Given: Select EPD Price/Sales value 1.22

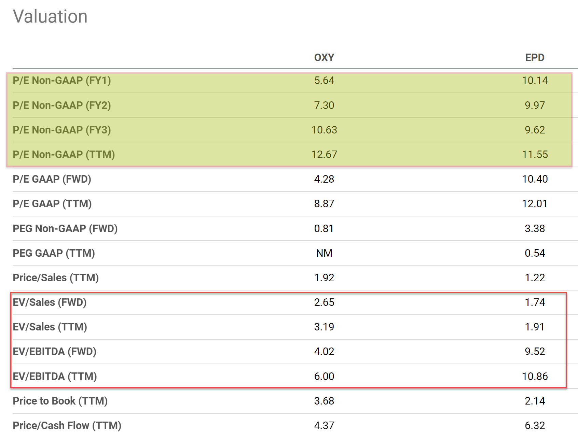Looking at the screenshot, I should 535,278.
